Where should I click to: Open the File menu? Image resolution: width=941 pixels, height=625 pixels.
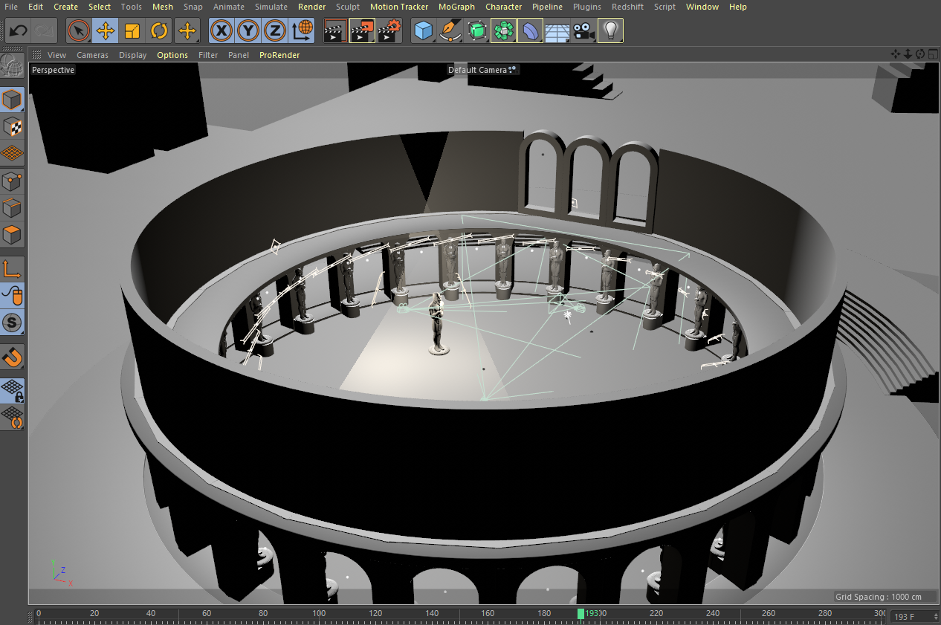click(x=11, y=7)
